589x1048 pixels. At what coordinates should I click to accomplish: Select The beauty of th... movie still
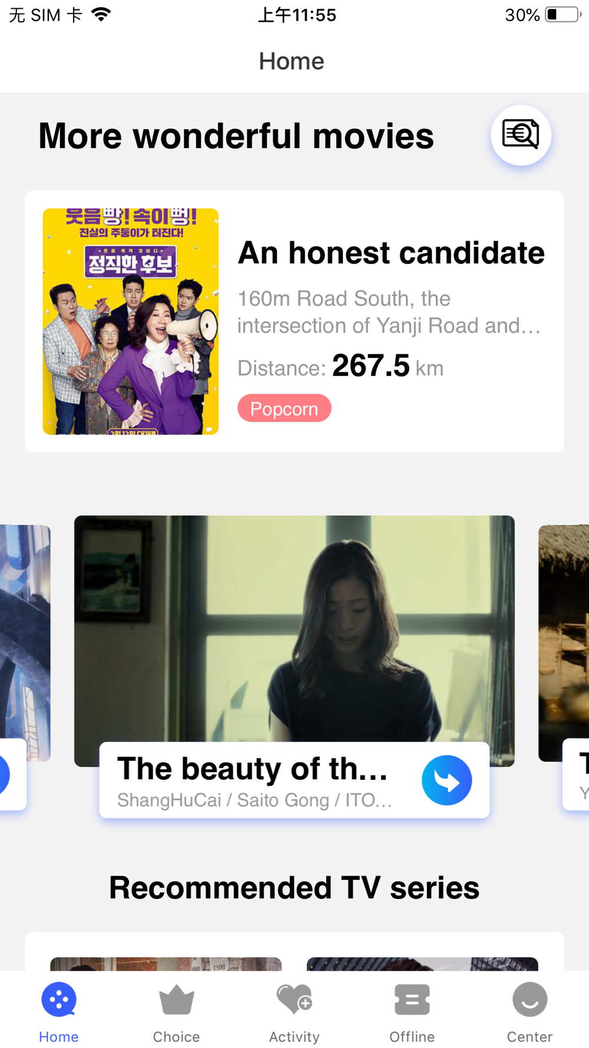[294, 628]
